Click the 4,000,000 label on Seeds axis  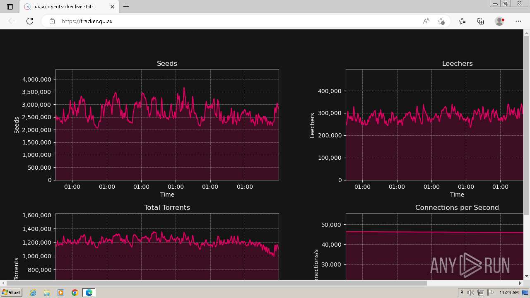point(37,79)
